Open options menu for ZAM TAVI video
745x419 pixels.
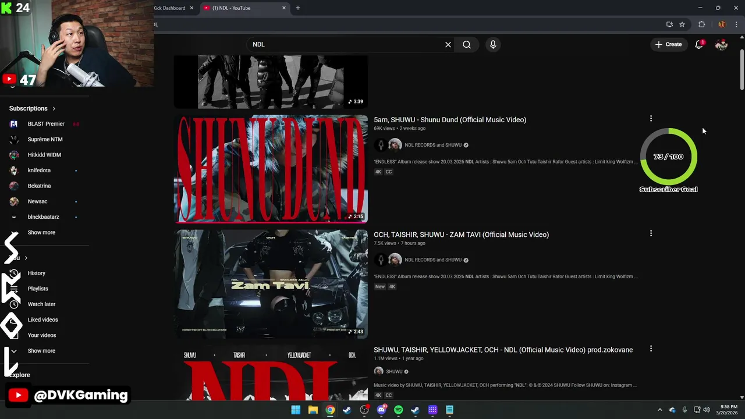pos(651,233)
